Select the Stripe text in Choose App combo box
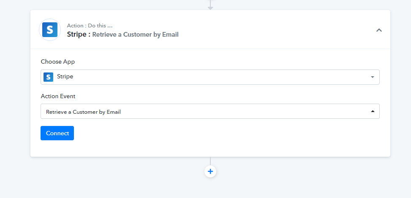411x198 pixels. pyautogui.click(x=65, y=77)
